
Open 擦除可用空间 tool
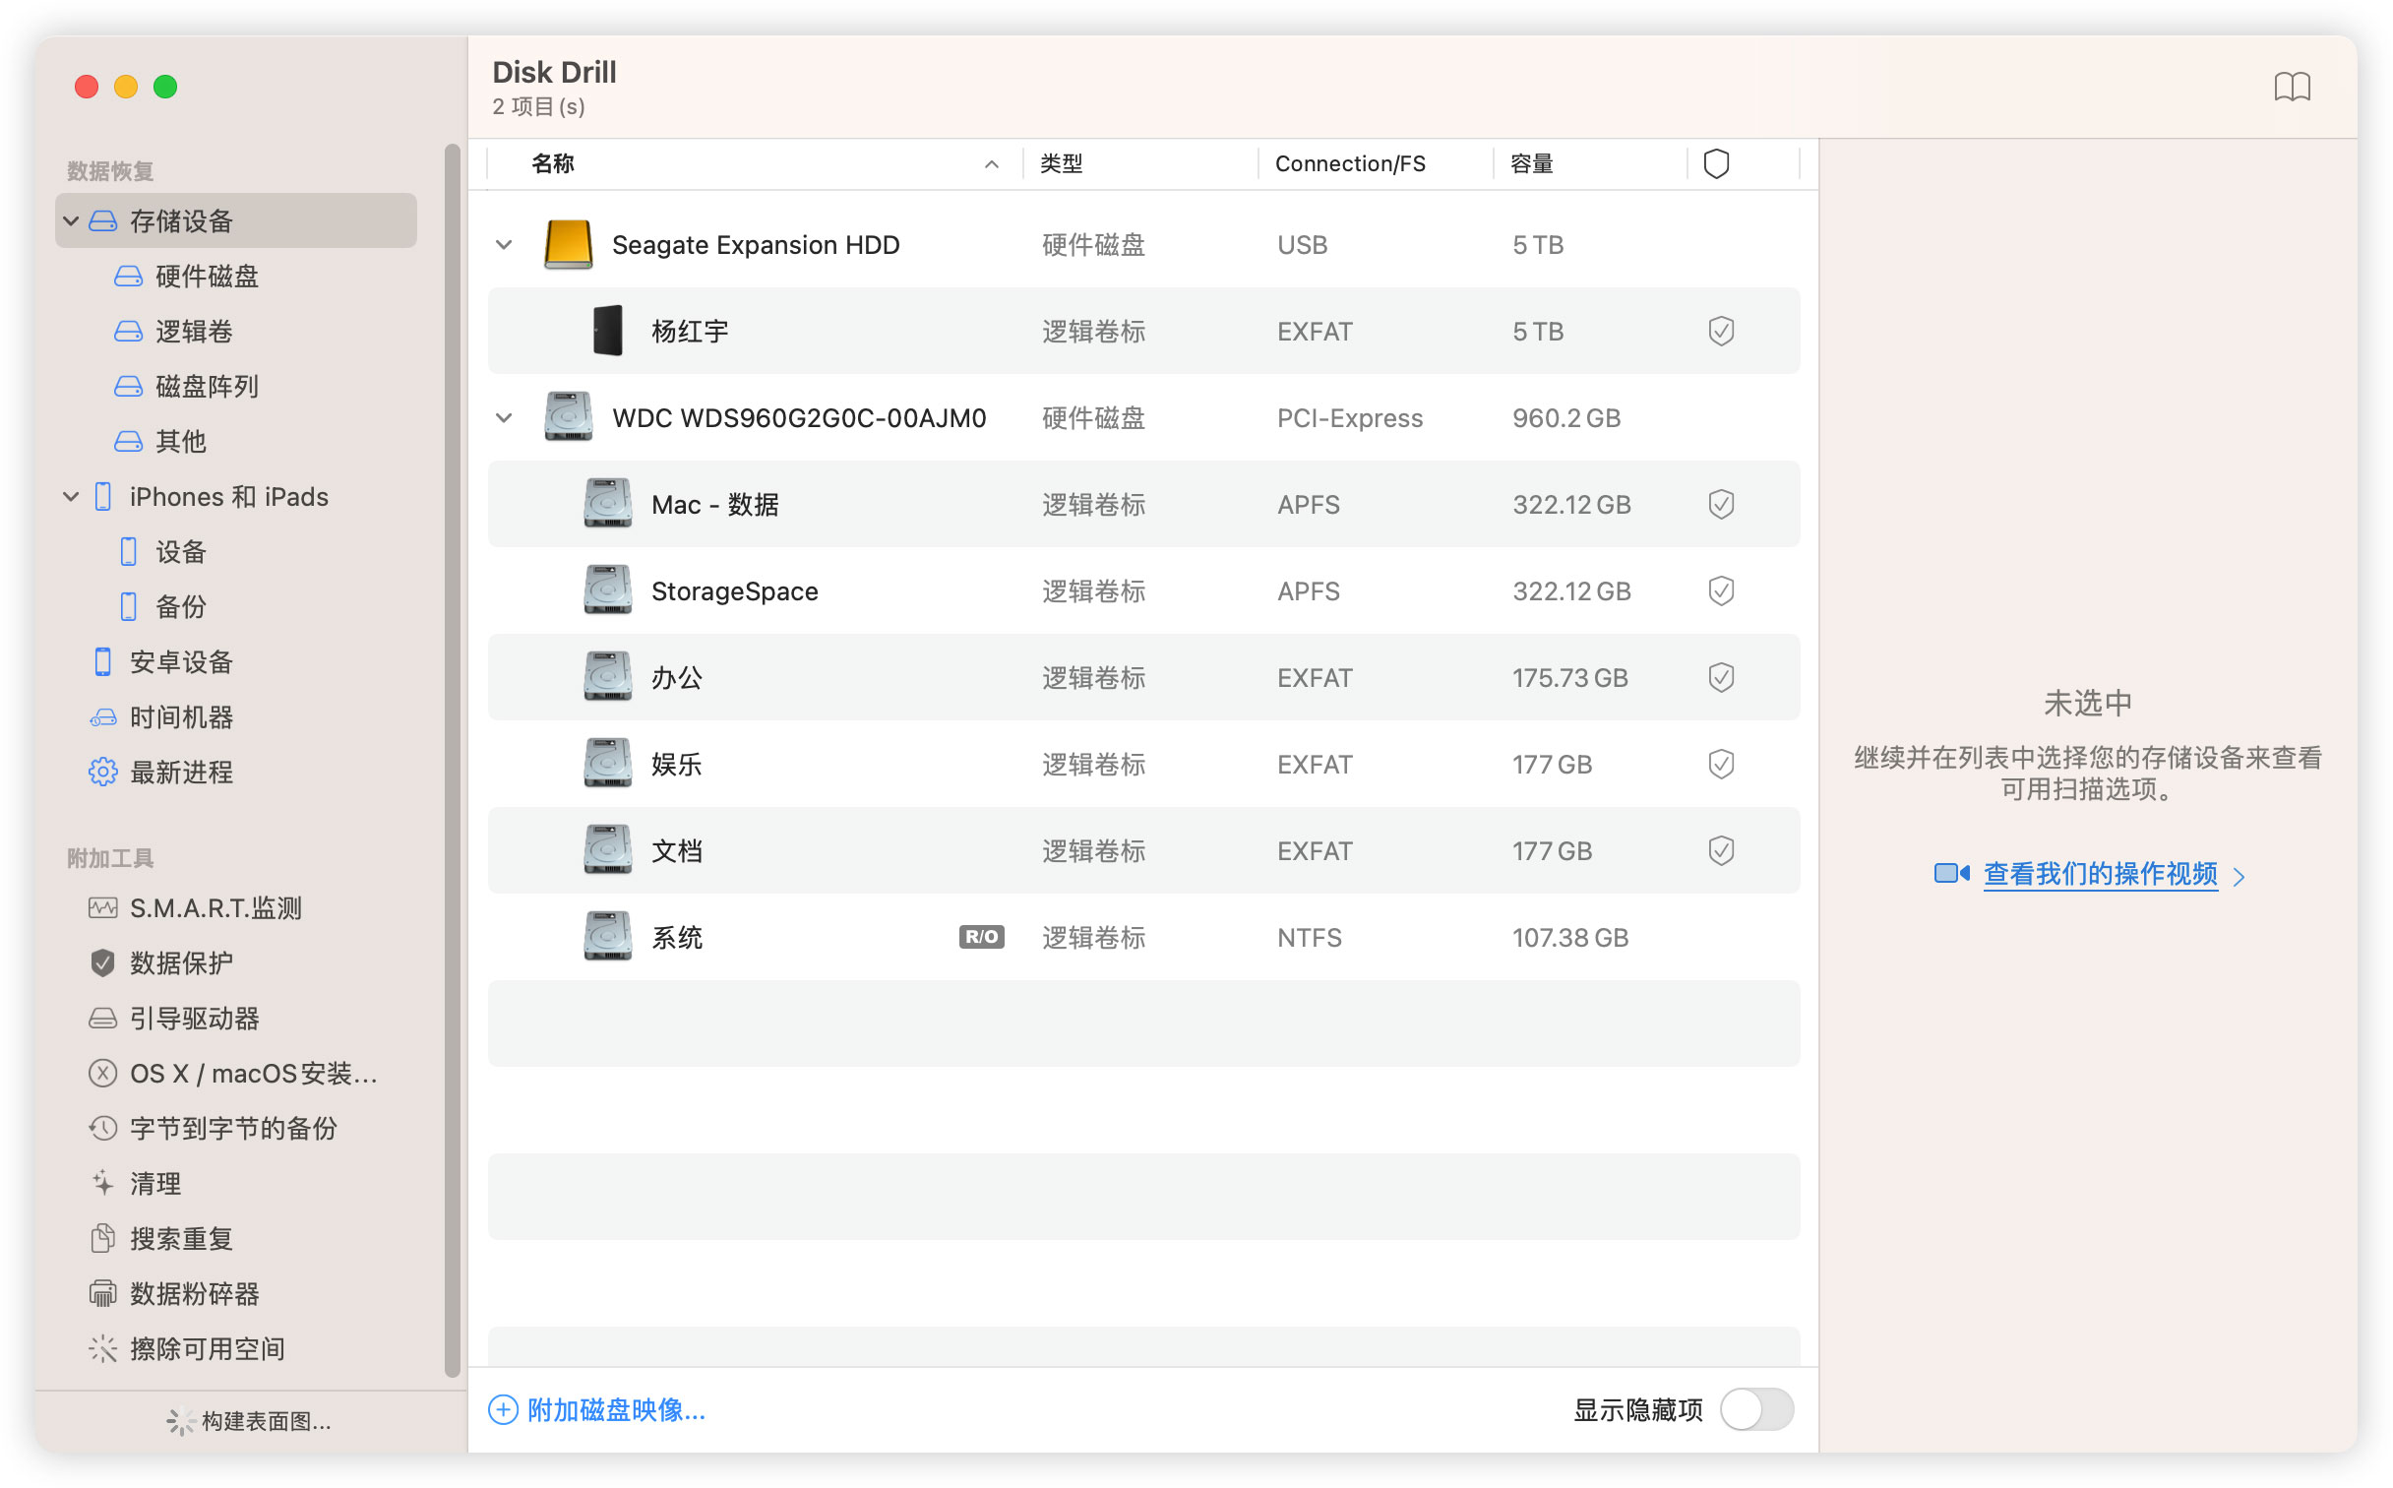(187, 1348)
